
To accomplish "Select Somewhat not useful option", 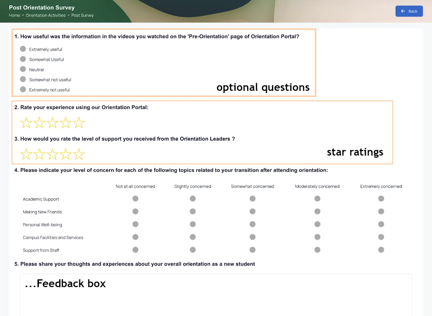I will 23,79.
